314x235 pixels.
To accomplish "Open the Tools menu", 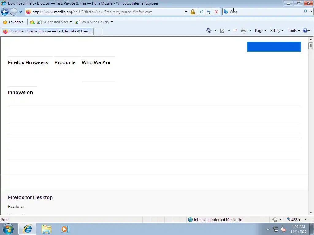I will [293, 31].
